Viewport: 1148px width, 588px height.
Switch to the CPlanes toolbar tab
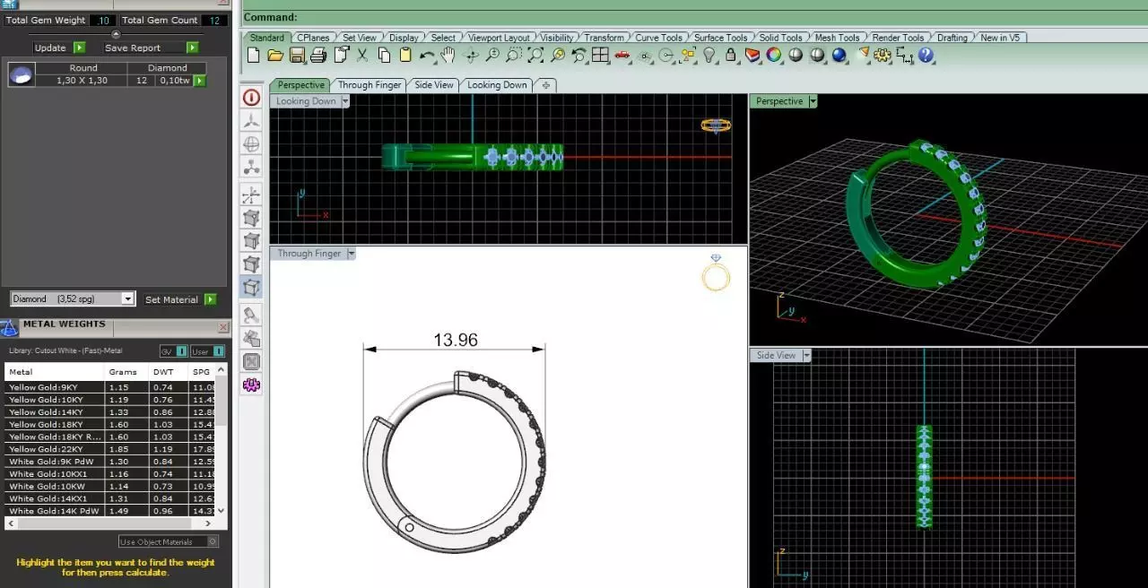[x=313, y=38]
